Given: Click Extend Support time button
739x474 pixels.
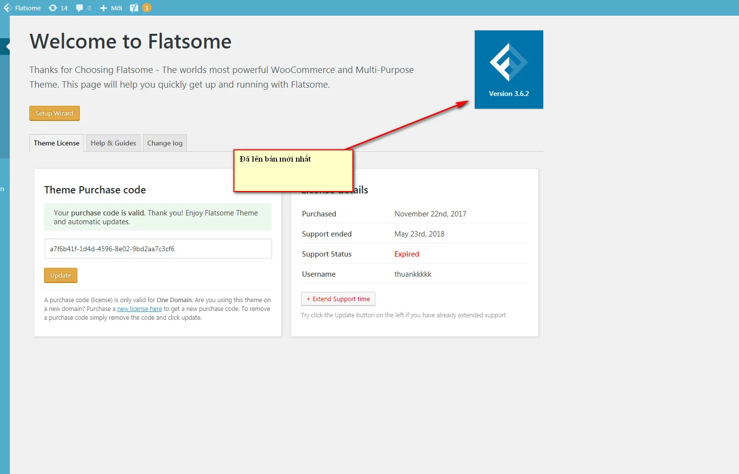Looking at the screenshot, I should pos(338,299).
